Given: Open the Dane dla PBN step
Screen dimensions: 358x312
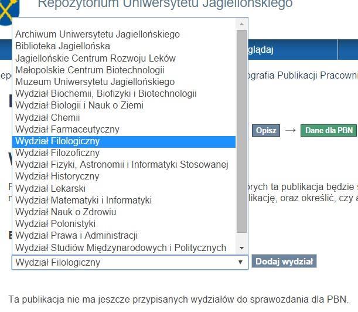Looking at the screenshot, I should point(329,131).
